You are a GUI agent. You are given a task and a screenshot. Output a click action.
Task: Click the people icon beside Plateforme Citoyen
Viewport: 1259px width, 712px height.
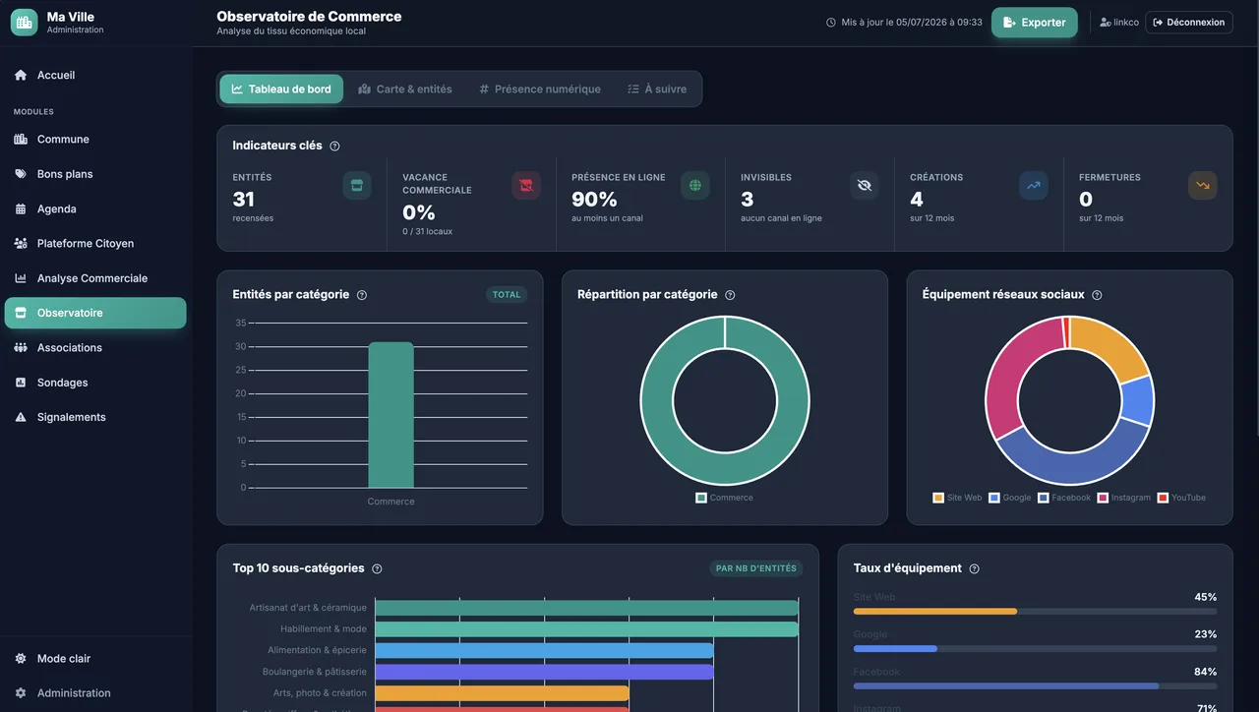21,243
